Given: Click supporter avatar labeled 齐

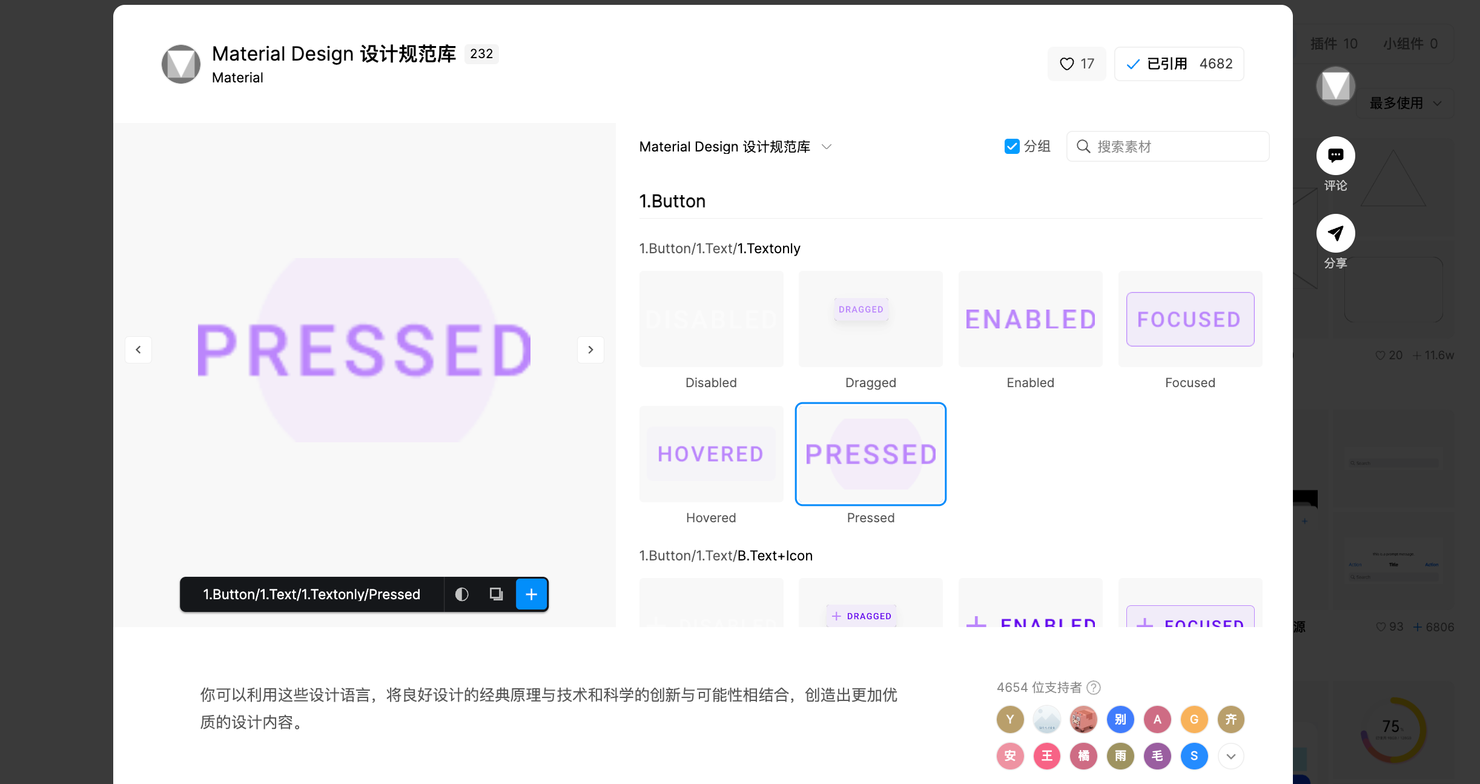Looking at the screenshot, I should coord(1231,719).
